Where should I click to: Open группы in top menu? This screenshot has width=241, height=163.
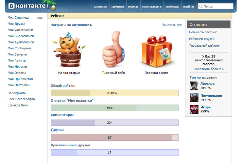[118, 7]
